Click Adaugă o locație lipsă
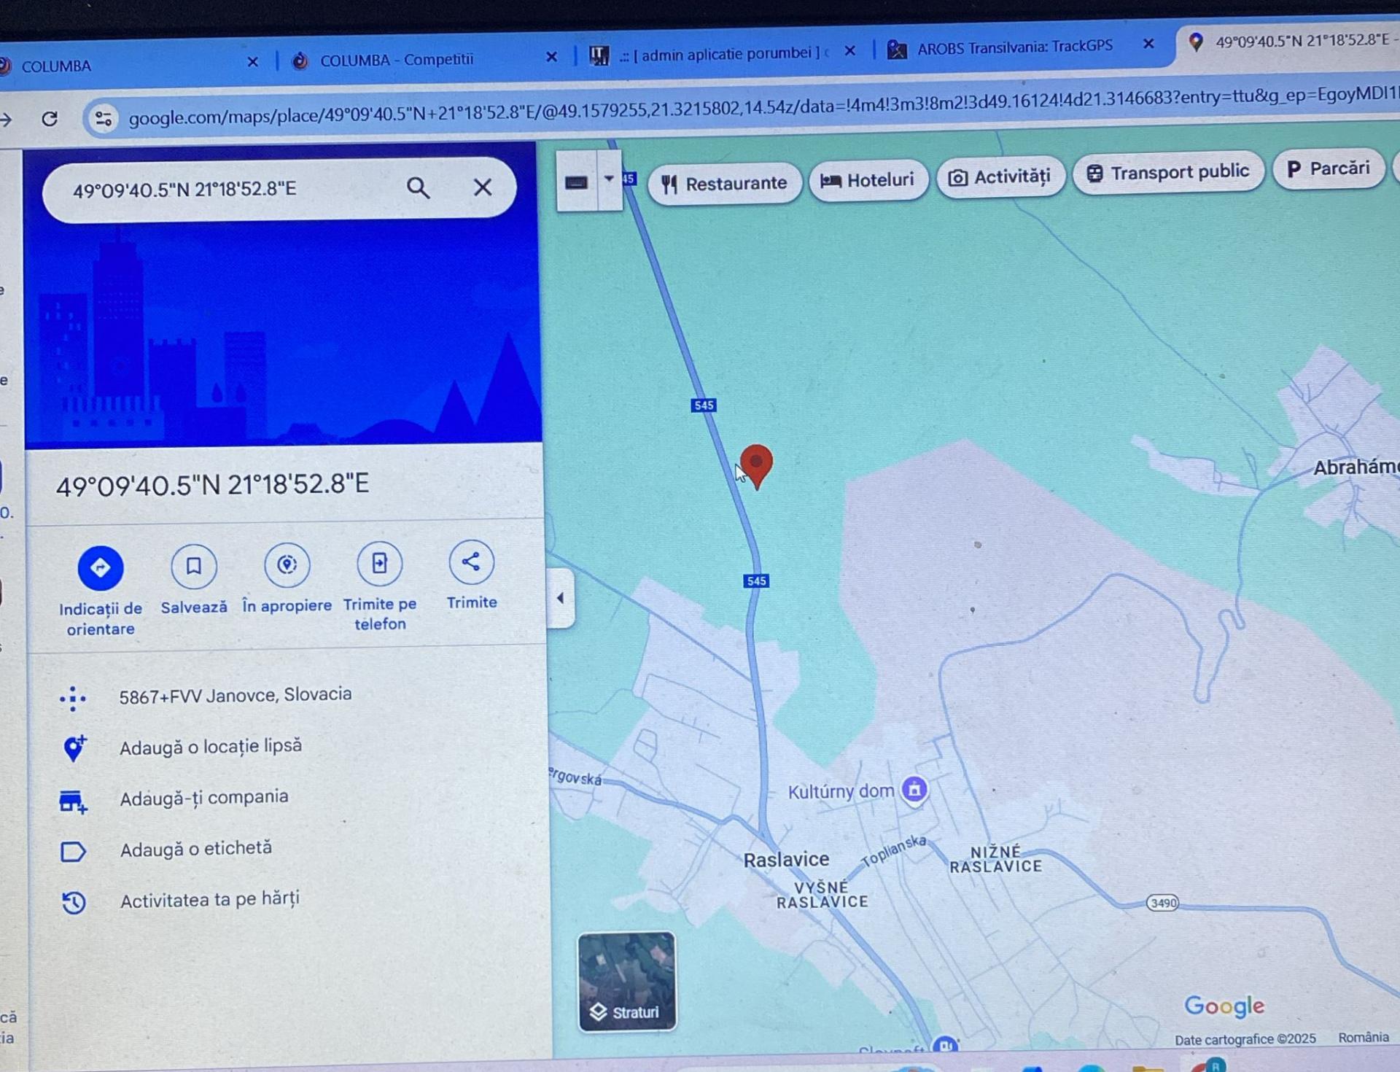Screen dimensions: 1400x1072 211,747
